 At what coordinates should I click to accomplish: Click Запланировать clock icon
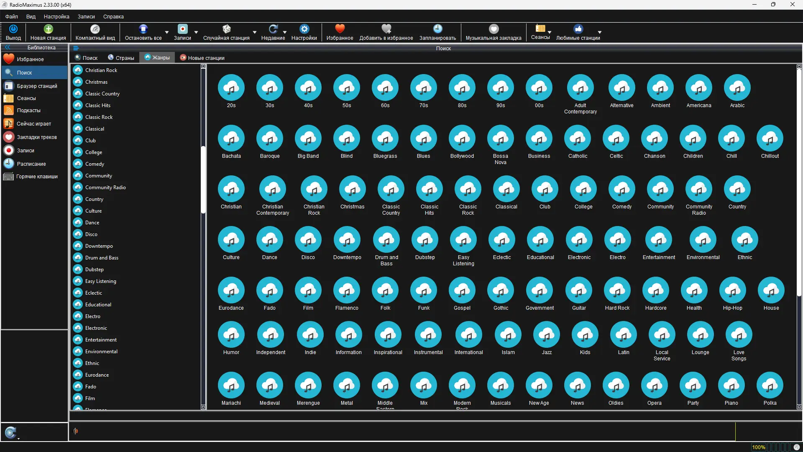coord(437,29)
